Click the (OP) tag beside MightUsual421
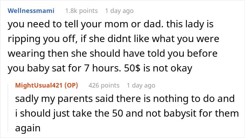Image resolution: width=245 pixels, height=138 pixels. 71,85
